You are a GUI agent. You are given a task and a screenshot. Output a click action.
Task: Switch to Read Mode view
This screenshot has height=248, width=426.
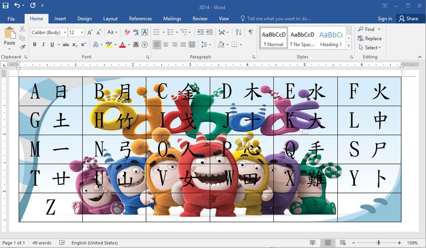[313, 243]
